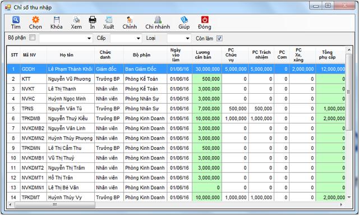Viewport: 359px width, 215px height.
Task: Sort by Họ tên column header
Action: [x=71, y=55]
